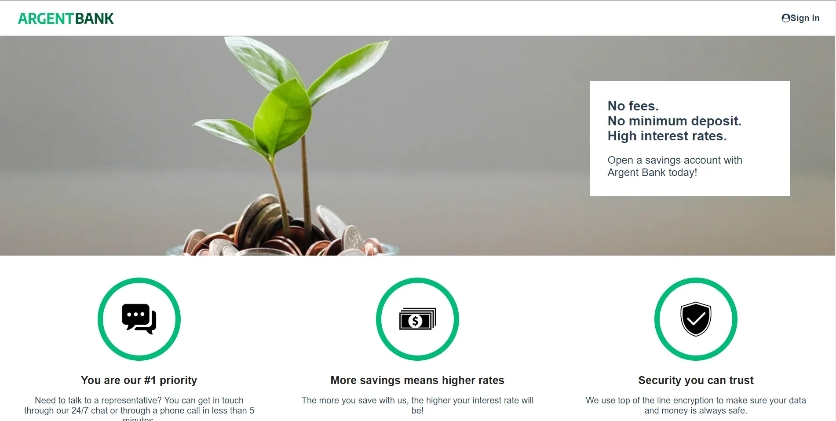
Task: Click the security shield checkmark icon
Action: [696, 319]
